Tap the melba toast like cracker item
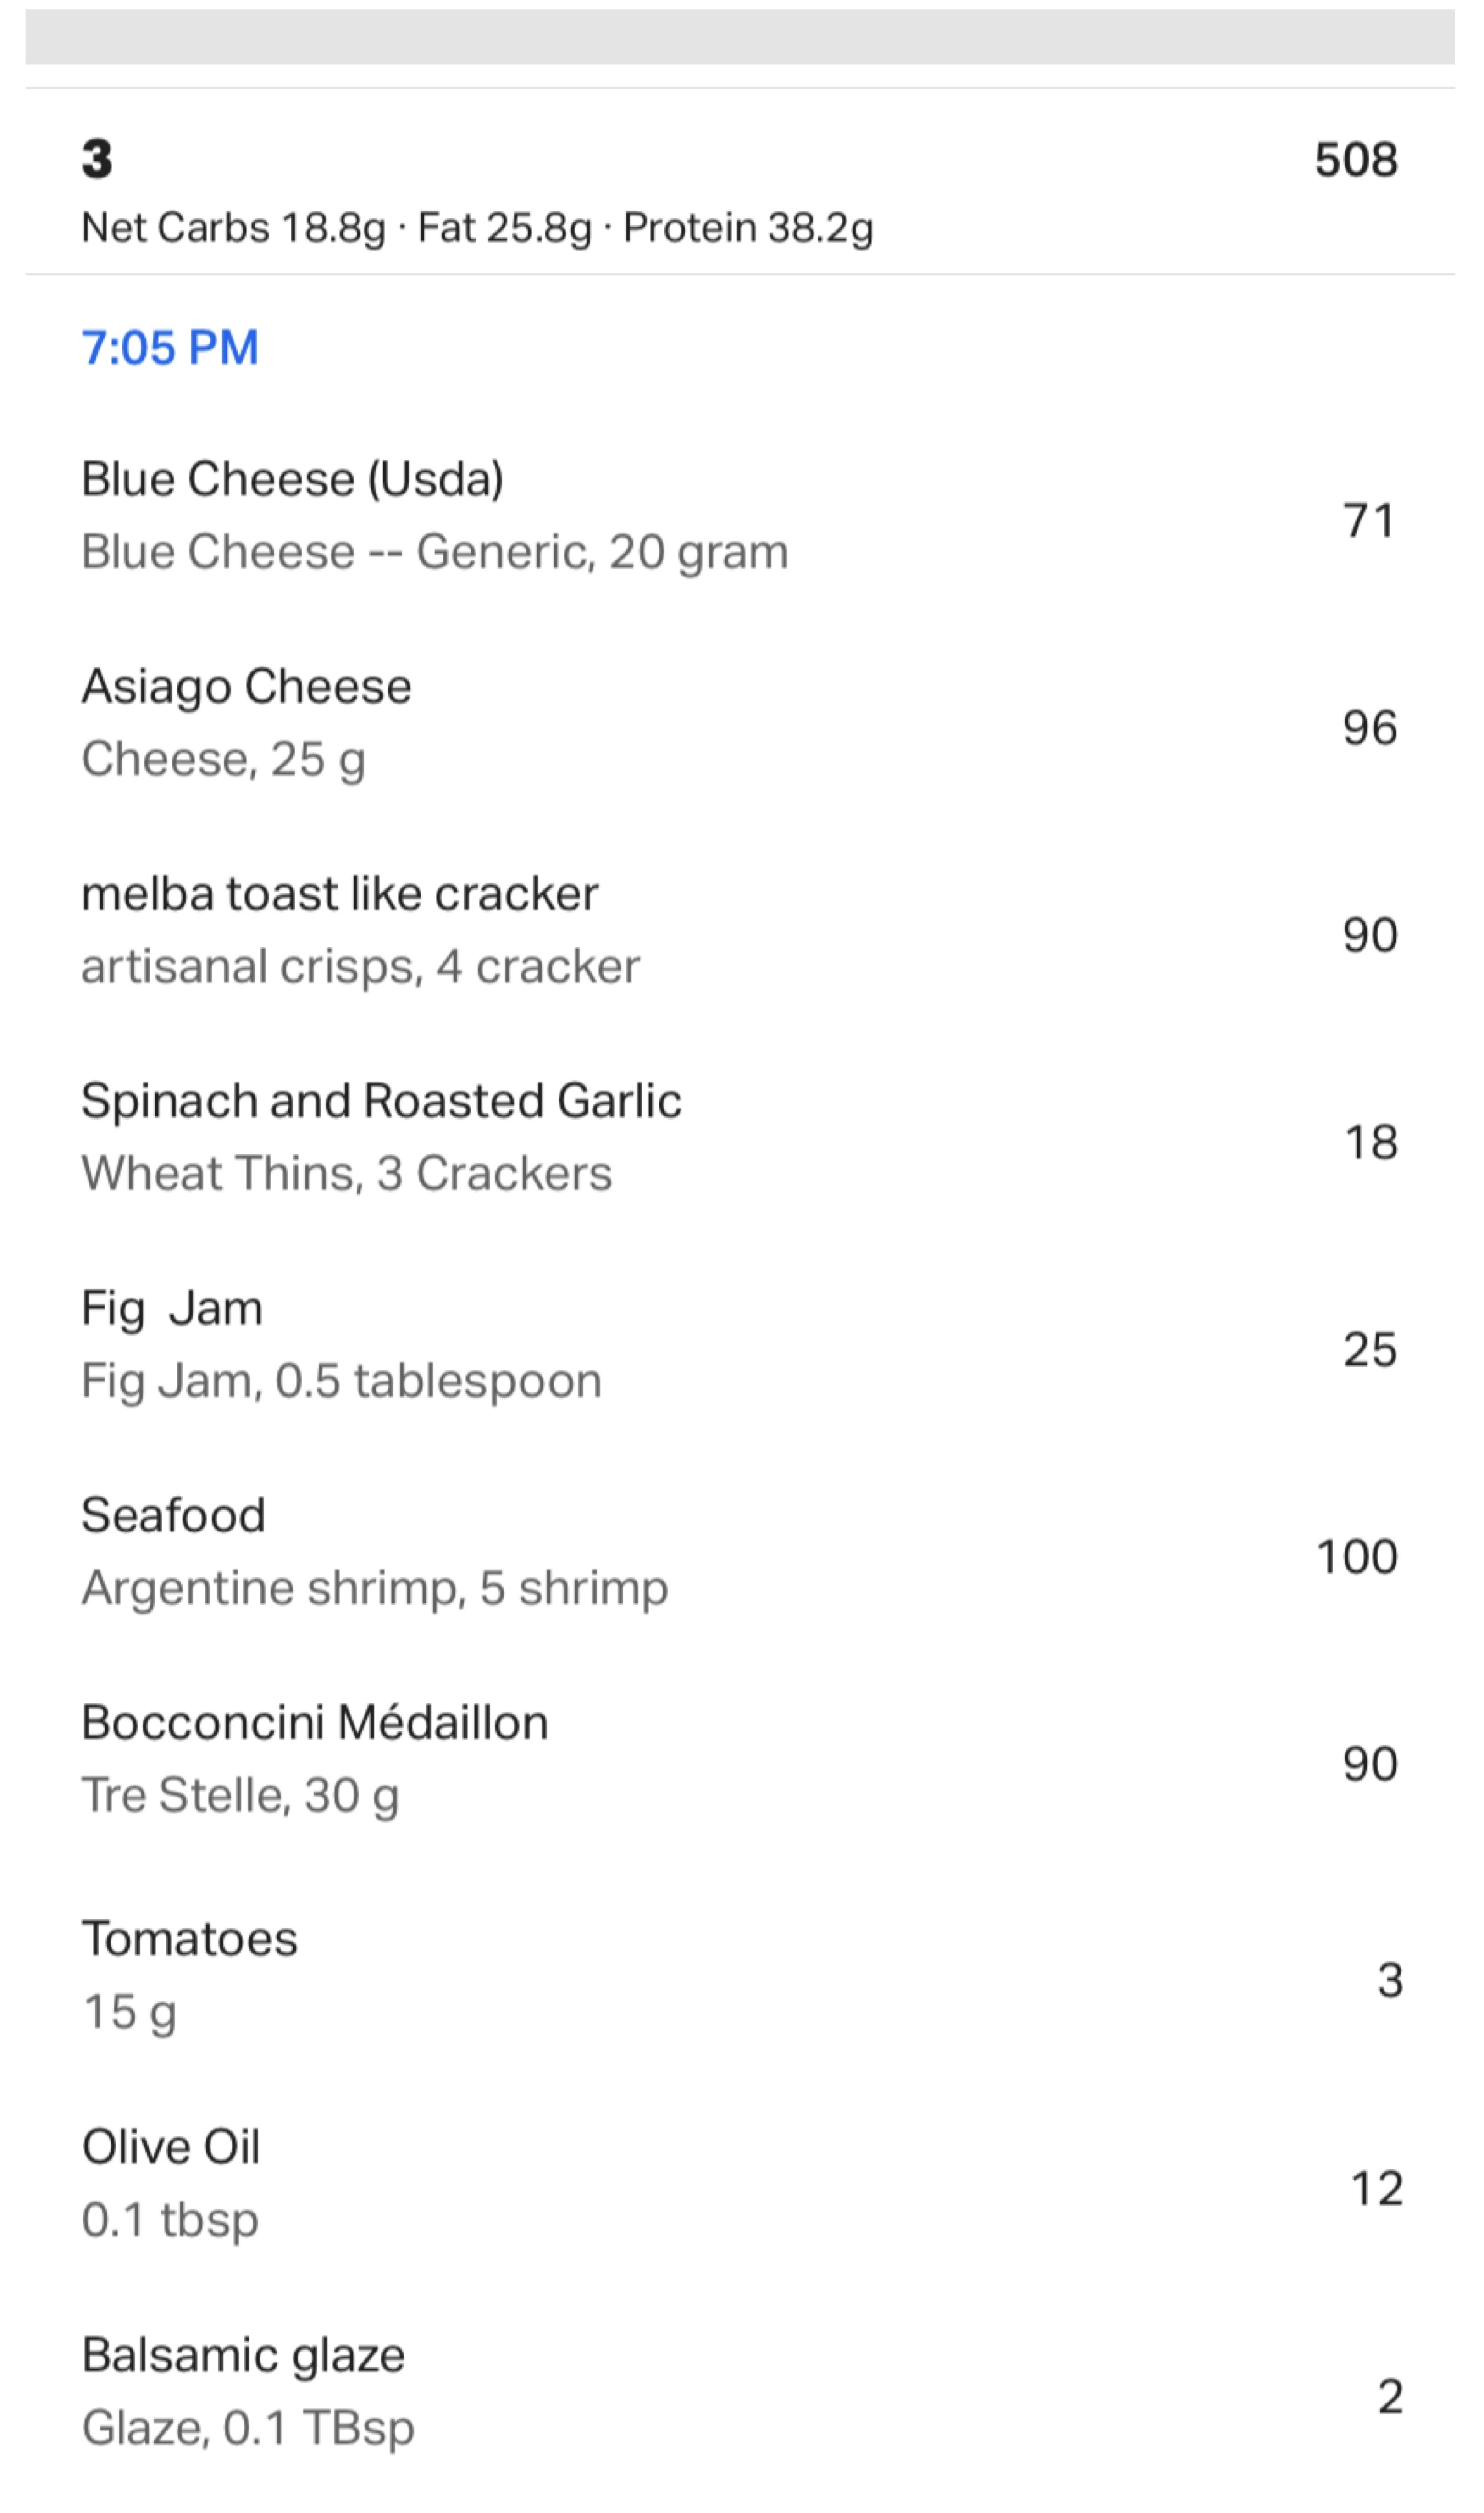 click(x=740, y=930)
